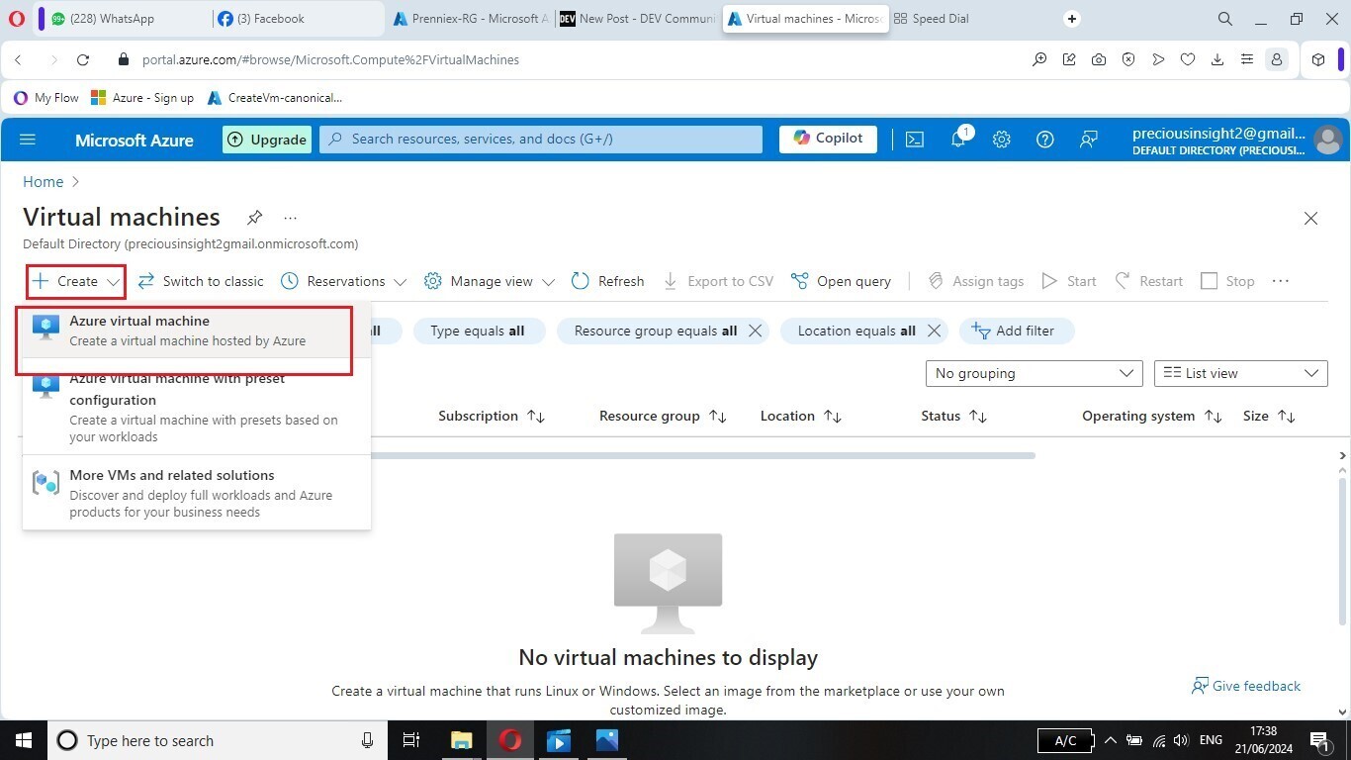Viewport: 1351px width, 760px height.
Task: Open the Create dropdown
Action: (76, 281)
